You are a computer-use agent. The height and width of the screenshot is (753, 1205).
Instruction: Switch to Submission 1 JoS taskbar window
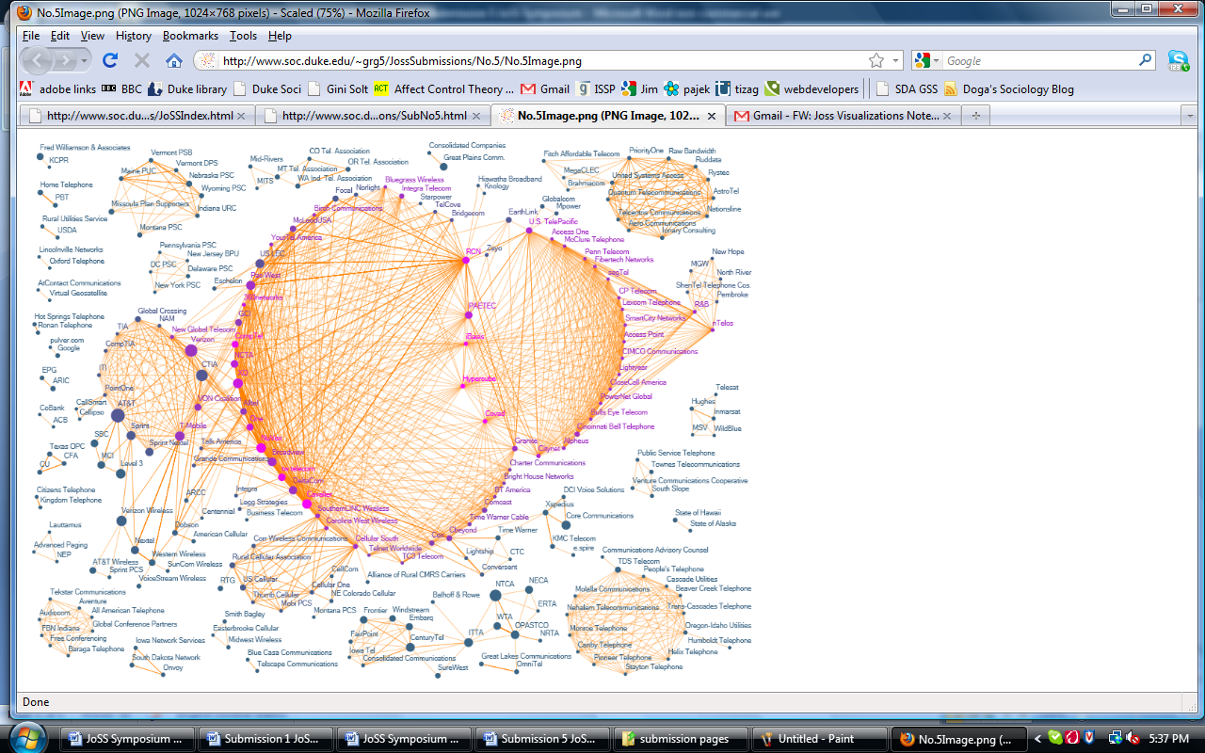coord(267,739)
